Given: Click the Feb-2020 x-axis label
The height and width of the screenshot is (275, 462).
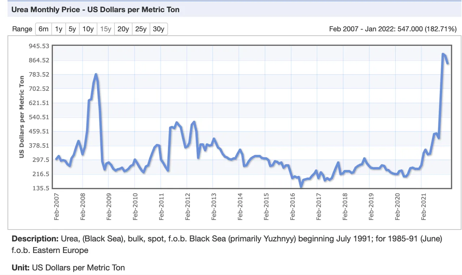Looking at the screenshot, I should pos(397,206).
